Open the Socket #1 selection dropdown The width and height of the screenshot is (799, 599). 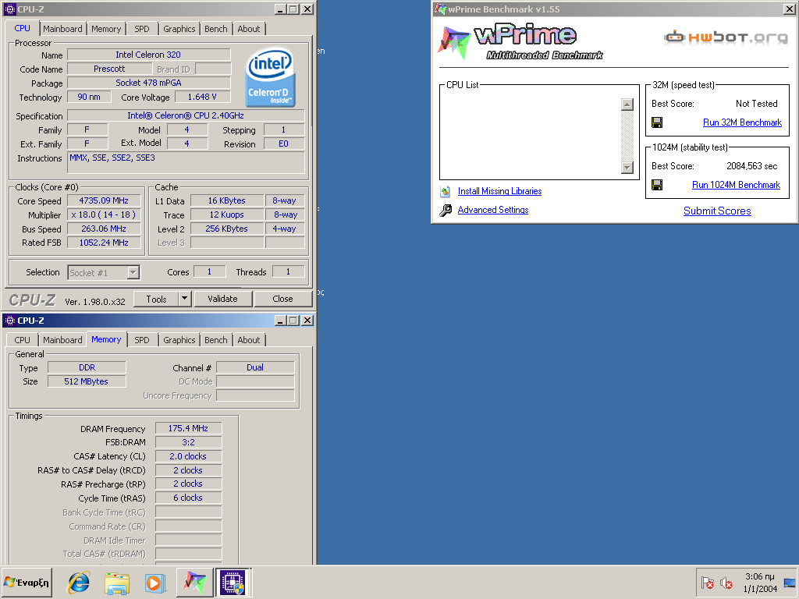coord(133,272)
